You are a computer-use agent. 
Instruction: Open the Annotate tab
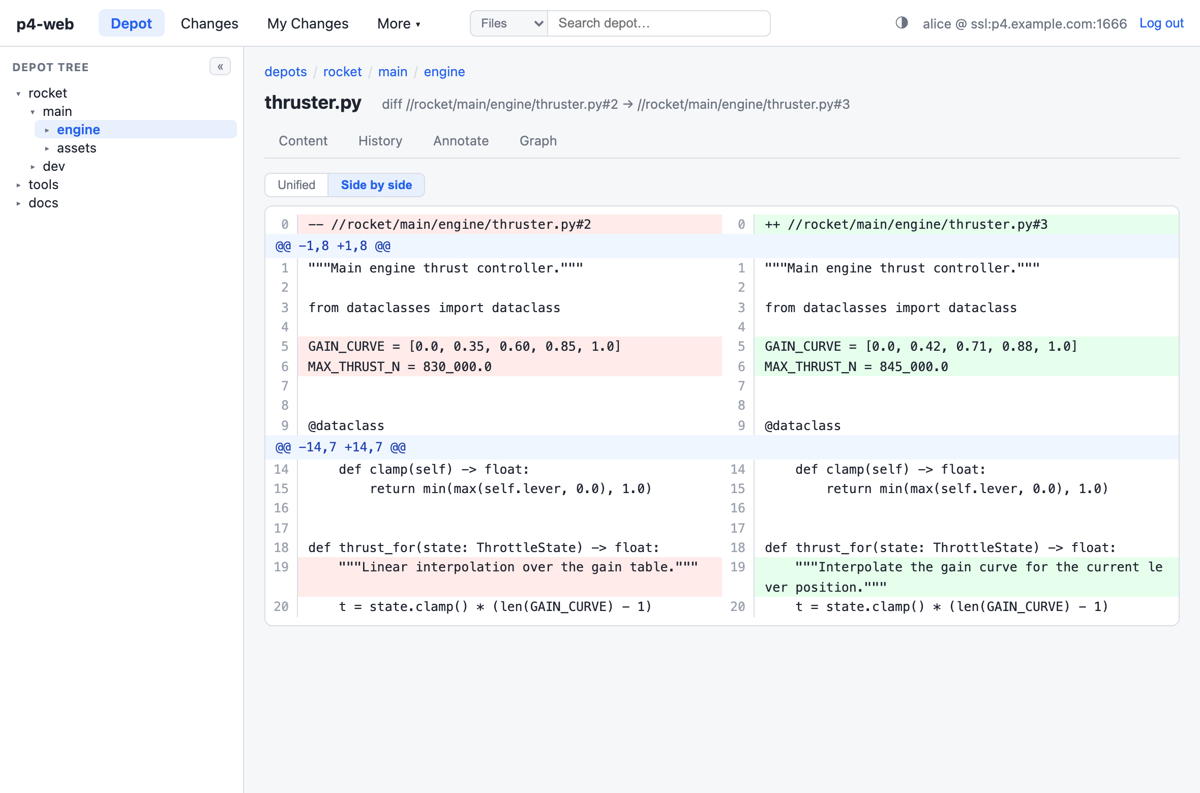pyautogui.click(x=461, y=141)
